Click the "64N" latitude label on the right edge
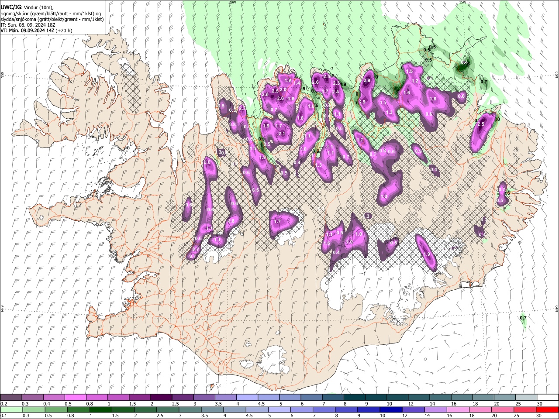 click(x=557, y=308)
